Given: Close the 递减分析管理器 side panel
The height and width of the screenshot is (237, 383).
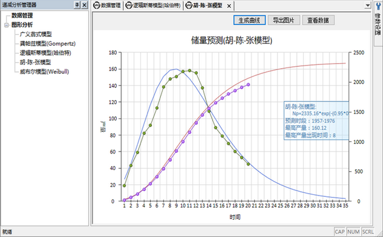Looking at the screenshot, I should pyautogui.click(x=84, y=4).
